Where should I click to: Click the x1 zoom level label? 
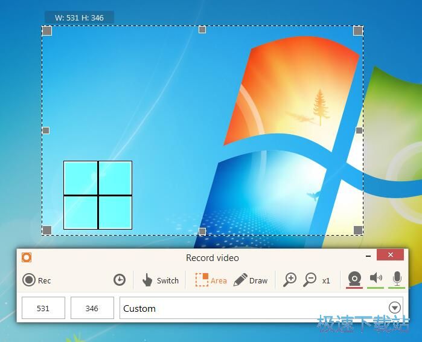click(326, 280)
